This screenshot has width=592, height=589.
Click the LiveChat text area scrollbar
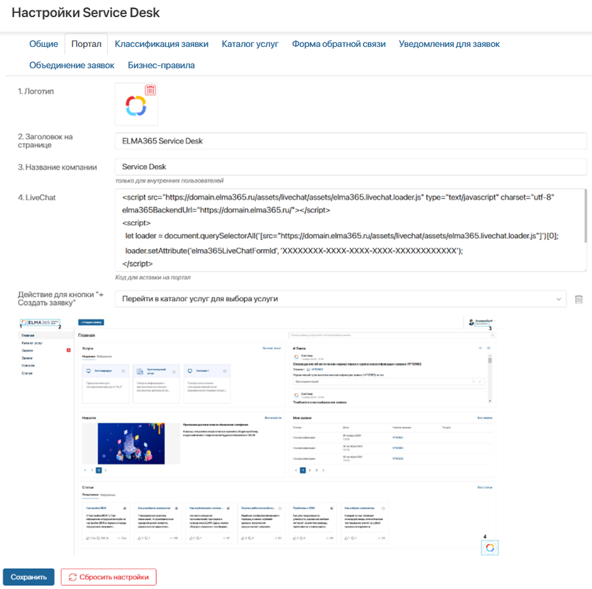pos(585,216)
